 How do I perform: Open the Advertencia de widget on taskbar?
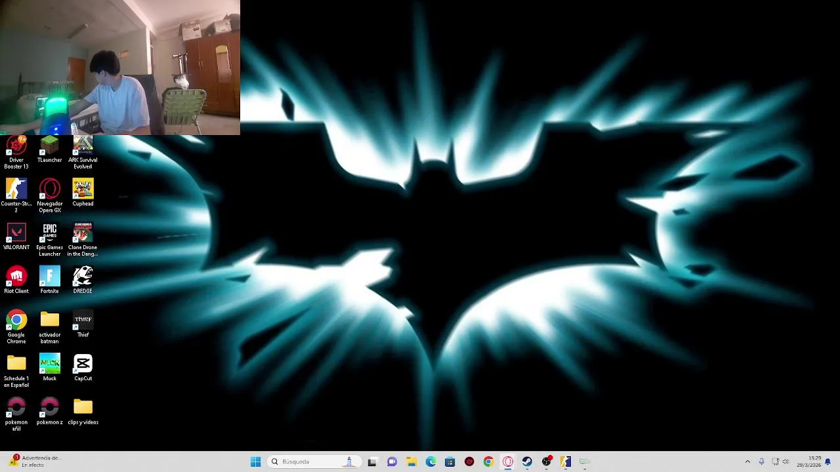pyautogui.click(x=36, y=462)
